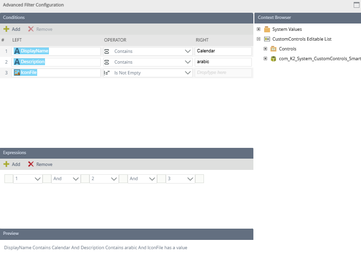Select the Description token in row 2

coord(29,62)
